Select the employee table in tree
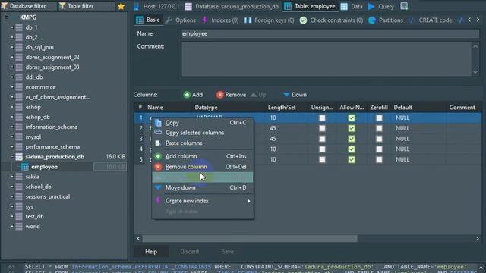Viewport: 486px width, 273px height. tap(44, 167)
